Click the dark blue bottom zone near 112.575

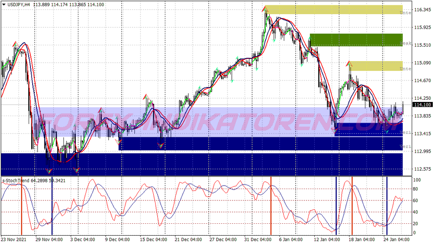[201, 164]
